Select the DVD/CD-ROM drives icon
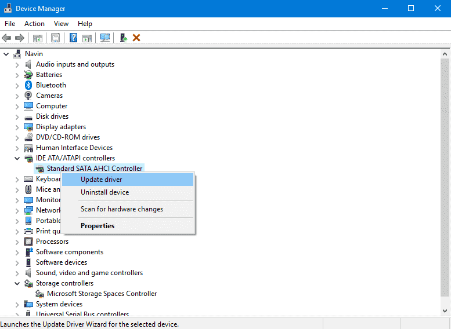This screenshot has width=451, height=329. (28, 137)
